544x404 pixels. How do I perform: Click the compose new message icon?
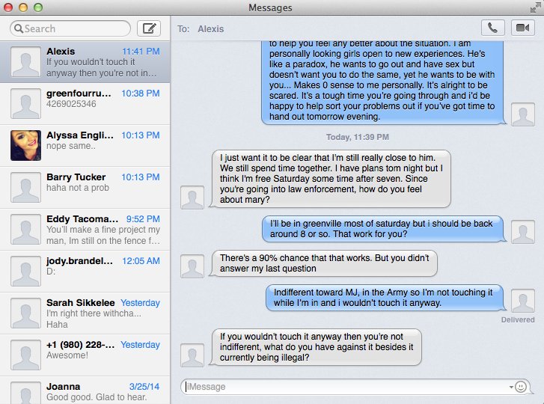tap(149, 28)
